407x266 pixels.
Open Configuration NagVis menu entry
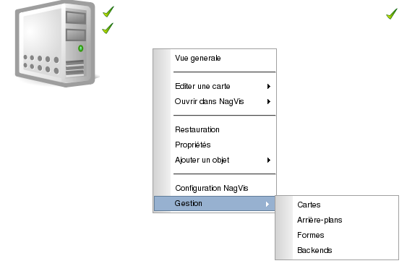[212, 188]
